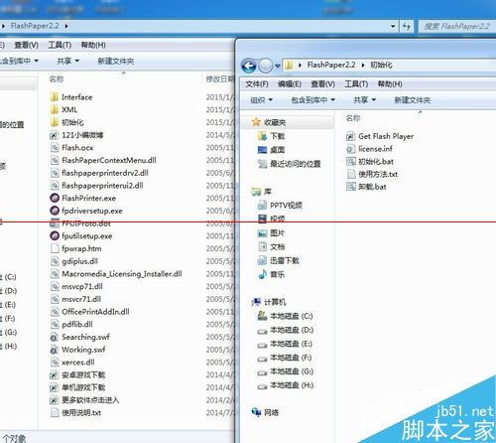496x443 pixels.
Task: Open the 文件(F) menu in the front window
Action: tap(257, 84)
